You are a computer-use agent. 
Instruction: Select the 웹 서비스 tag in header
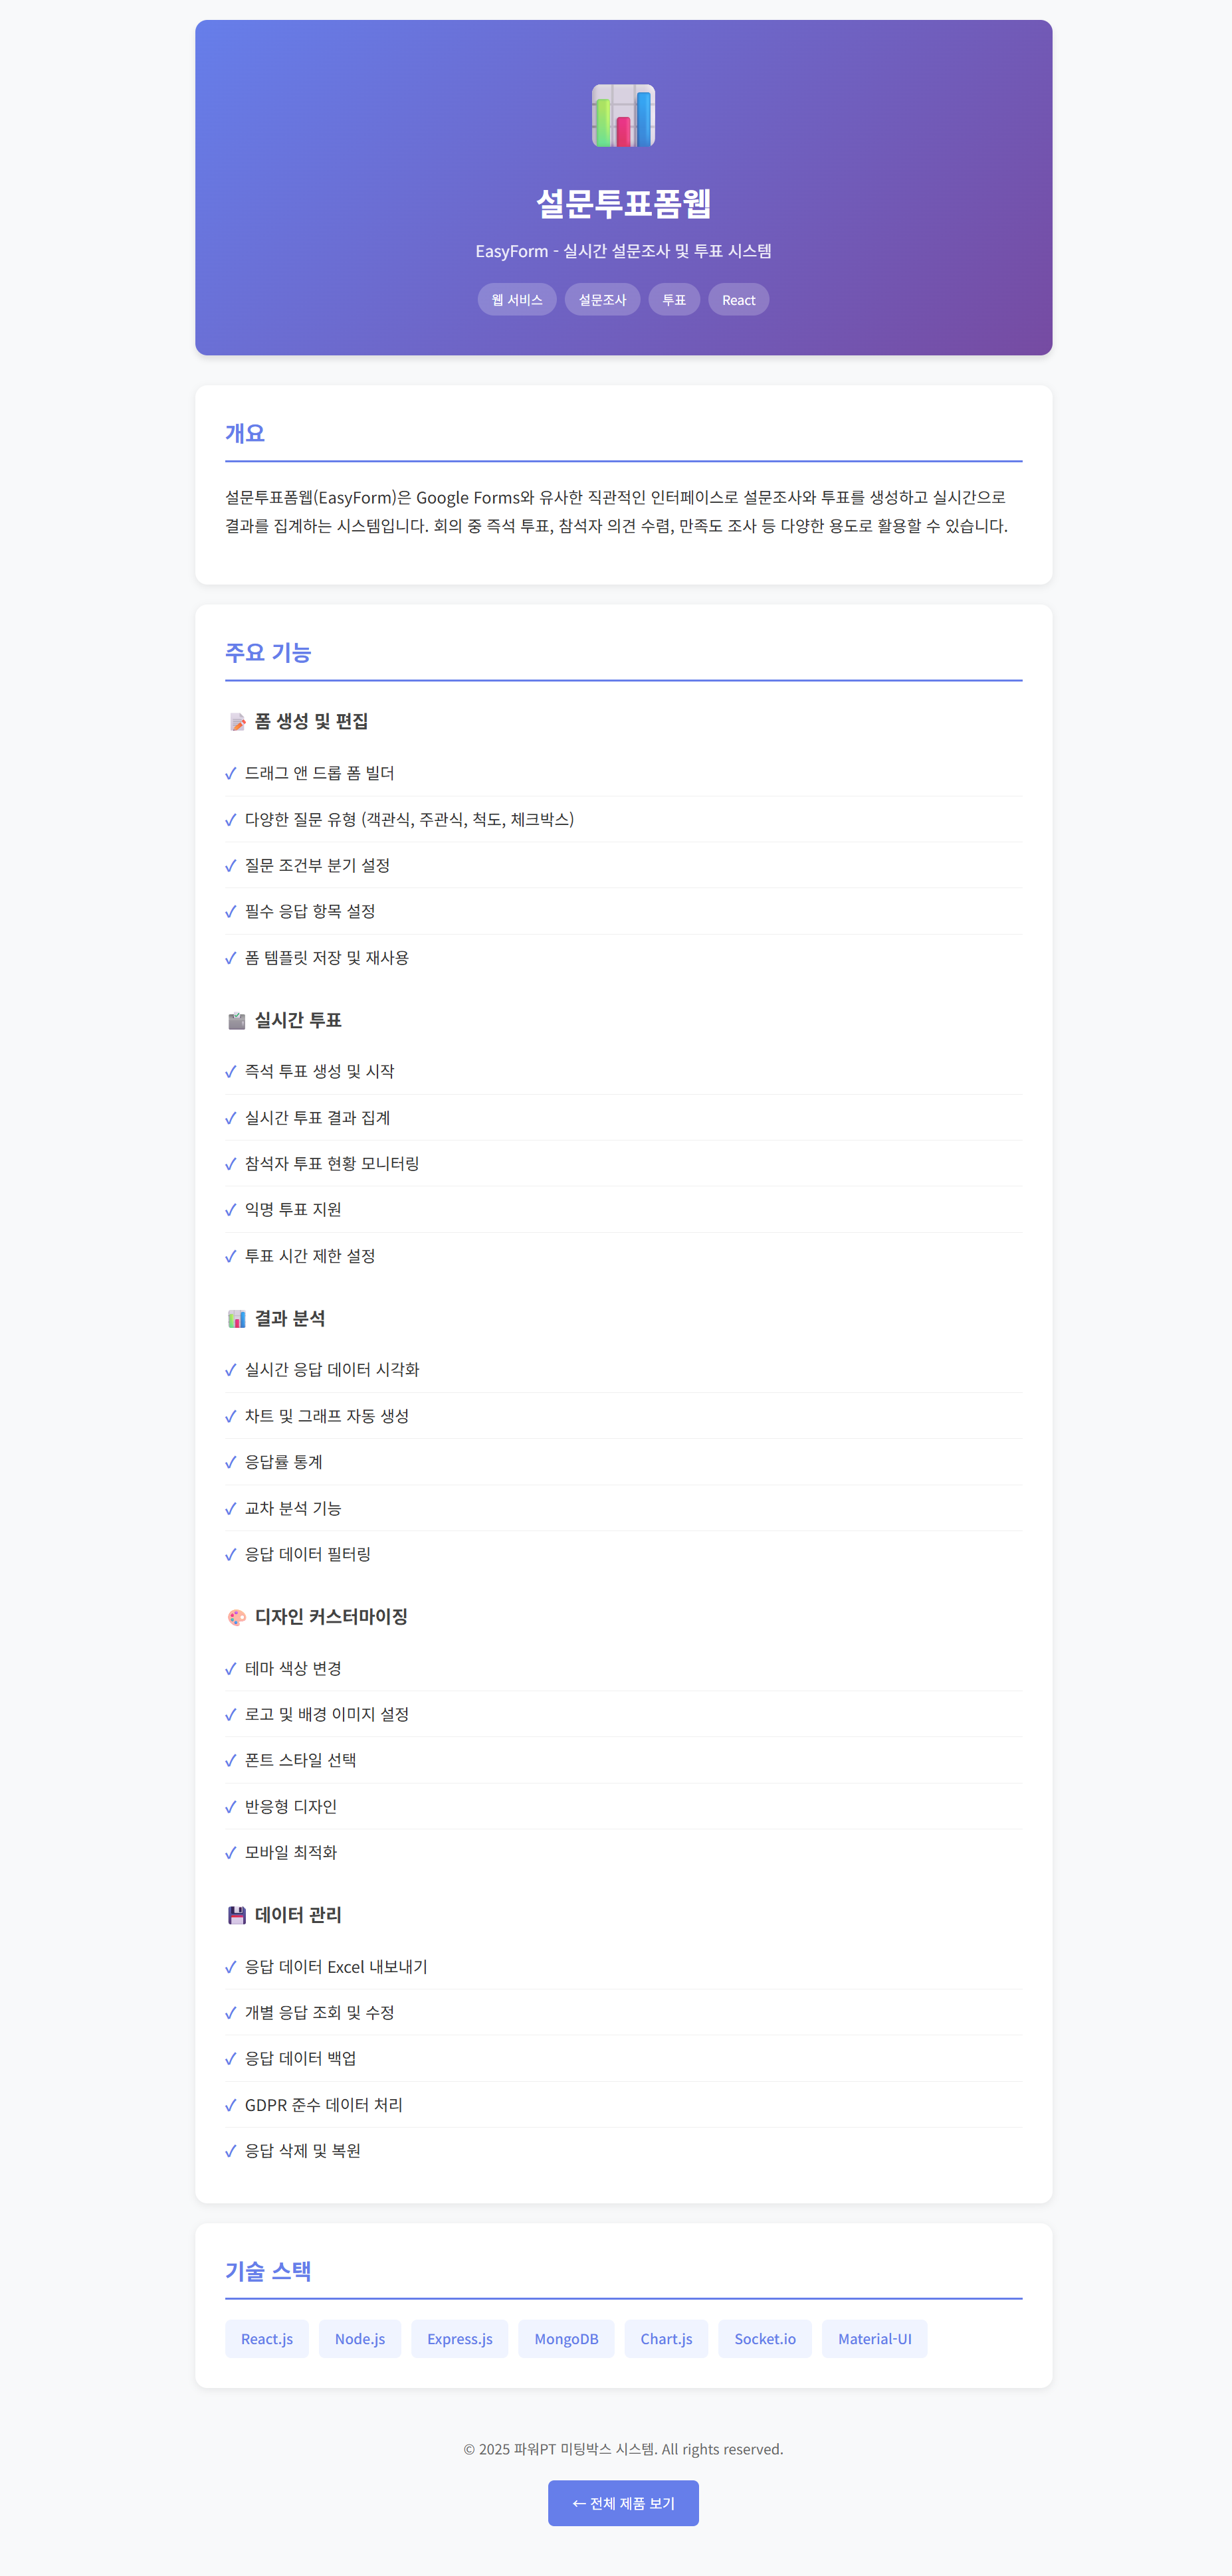point(517,300)
